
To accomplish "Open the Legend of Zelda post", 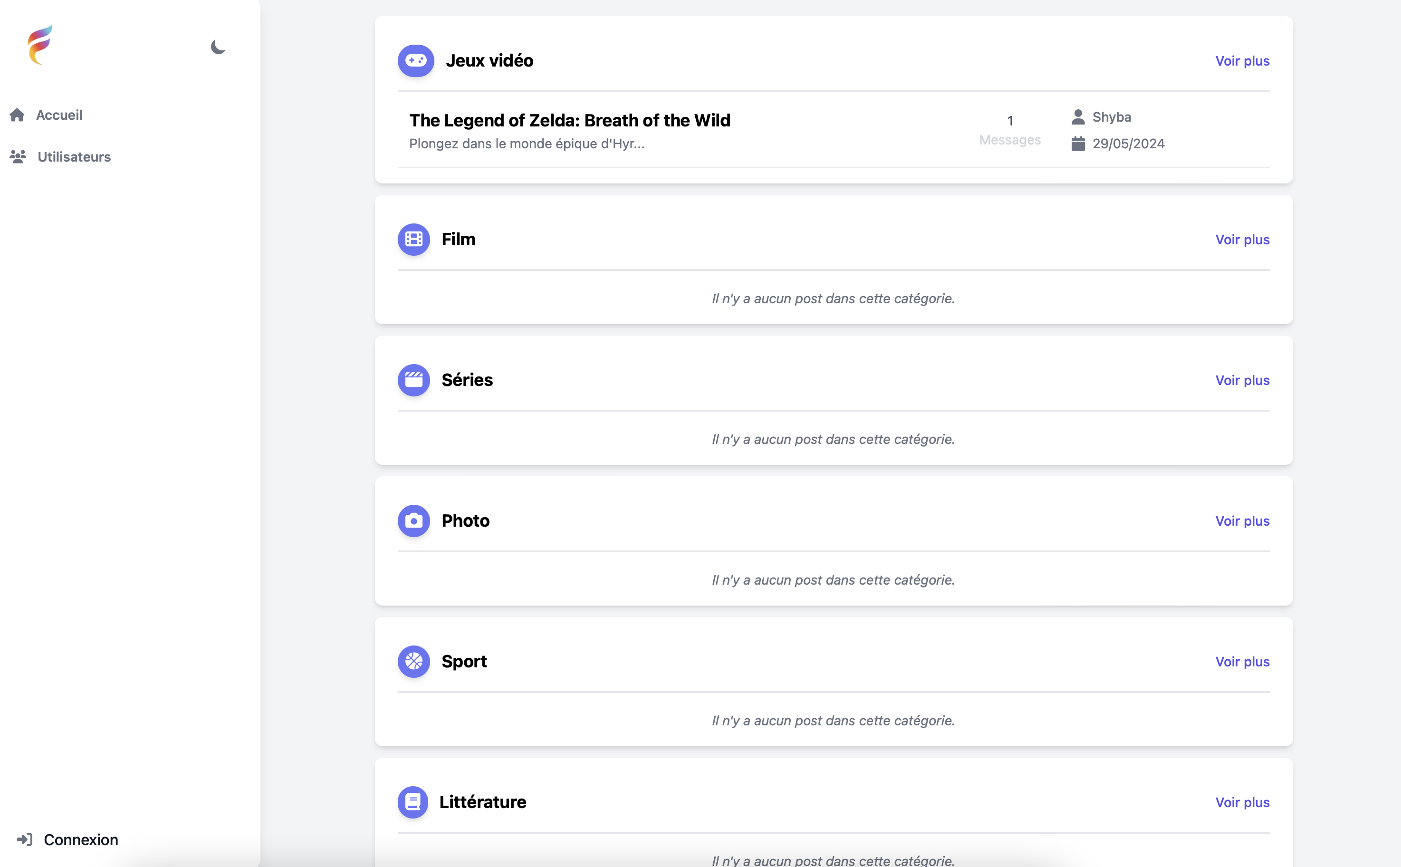I will click(x=569, y=120).
